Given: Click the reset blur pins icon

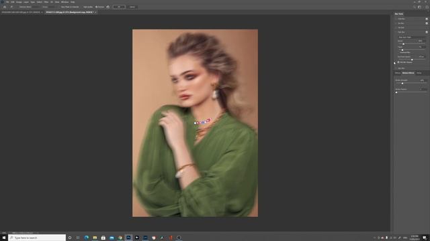Looking at the screenshot, I should click(x=107, y=7).
